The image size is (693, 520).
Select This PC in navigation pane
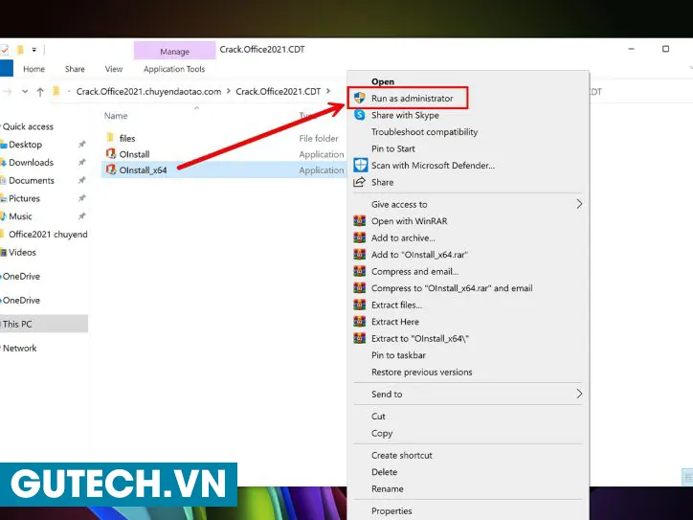click(x=44, y=324)
